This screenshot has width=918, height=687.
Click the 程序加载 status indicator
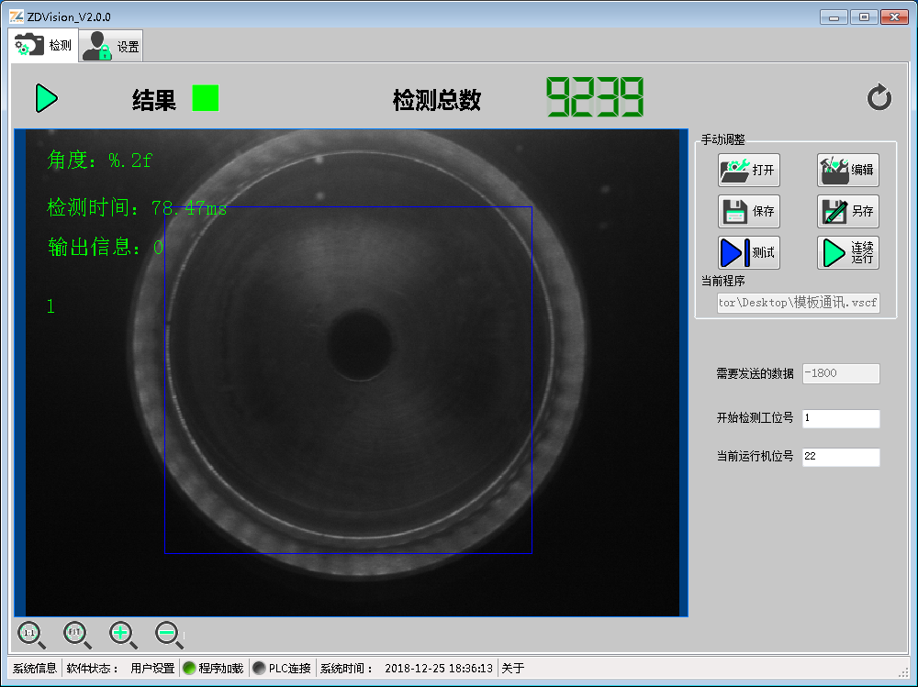[x=213, y=669]
